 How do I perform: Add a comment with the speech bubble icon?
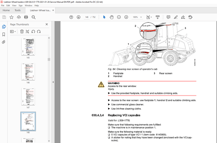(168, 17)
